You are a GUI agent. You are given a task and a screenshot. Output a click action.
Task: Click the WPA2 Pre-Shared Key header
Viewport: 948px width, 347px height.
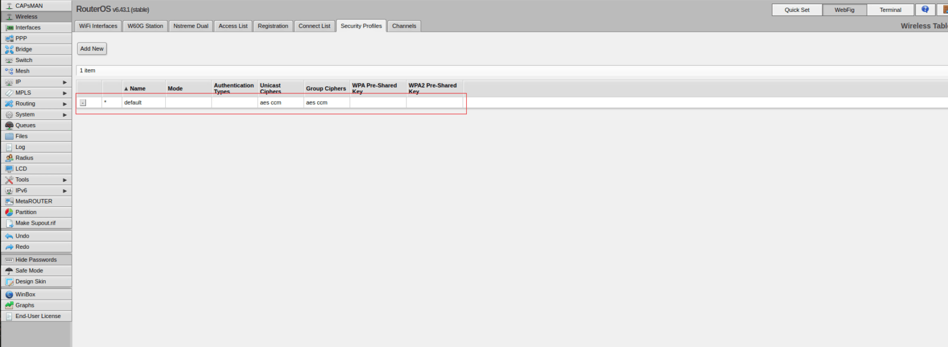point(434,89)
